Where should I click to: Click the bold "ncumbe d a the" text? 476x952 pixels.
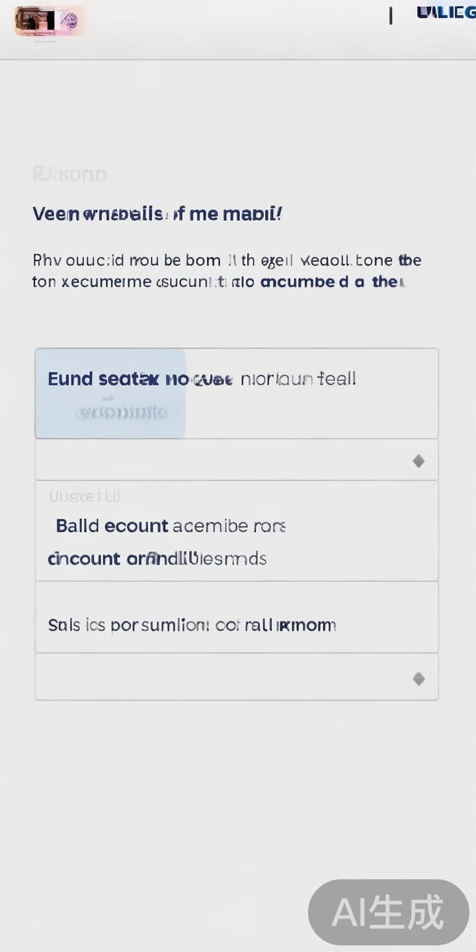[x=331, y=282]
